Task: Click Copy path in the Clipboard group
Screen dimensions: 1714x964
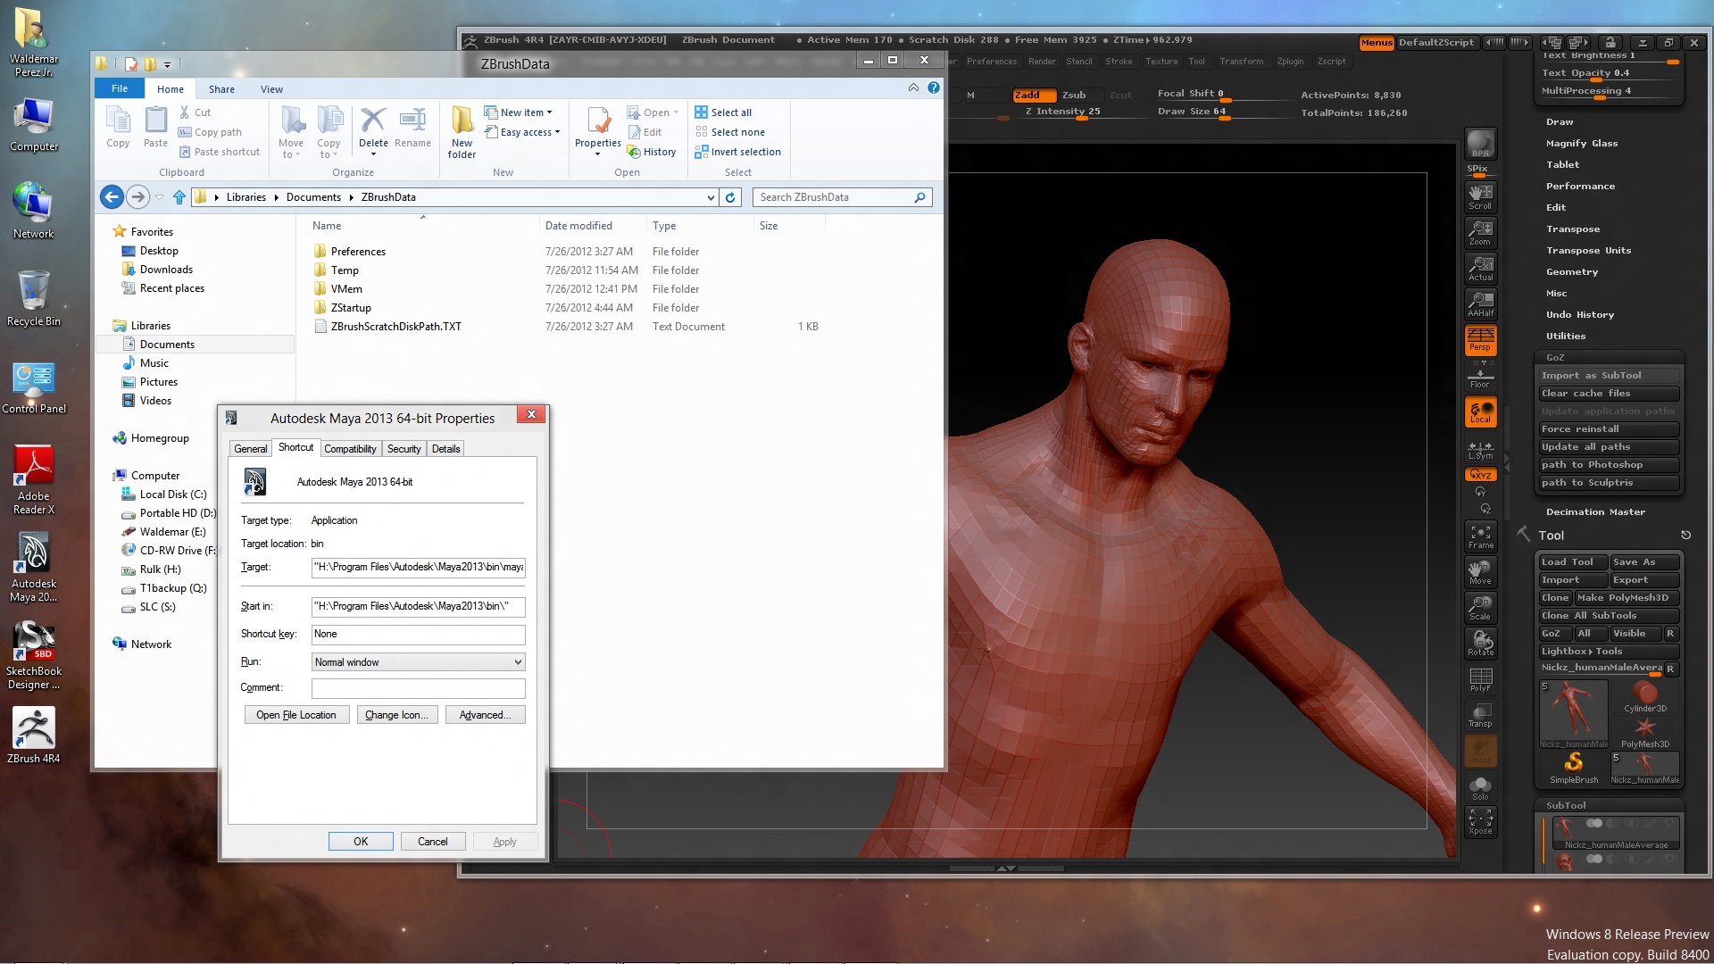Action: [210, 132]
